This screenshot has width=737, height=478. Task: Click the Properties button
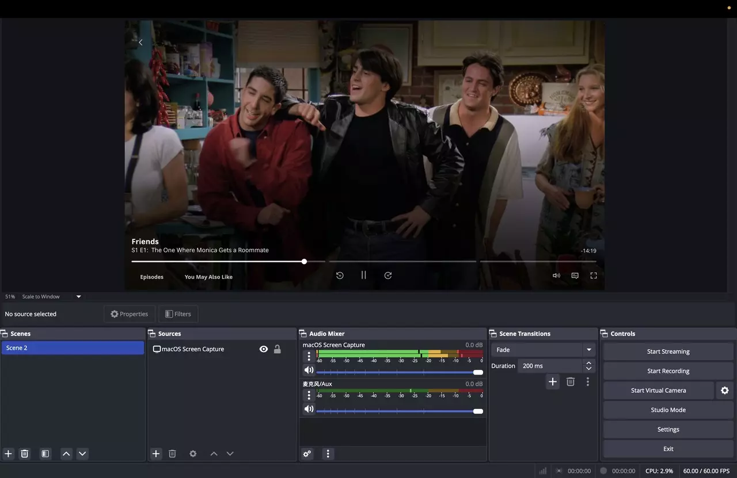[130, 314]
